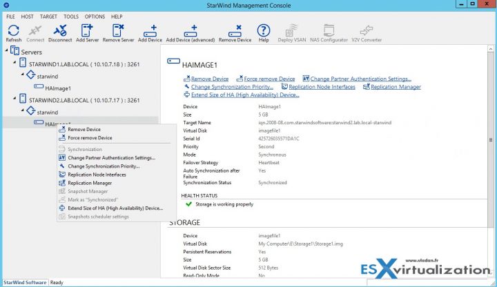Open the FILE menu
The height and width of the screenshot is (287, 497).
[10, 17]
